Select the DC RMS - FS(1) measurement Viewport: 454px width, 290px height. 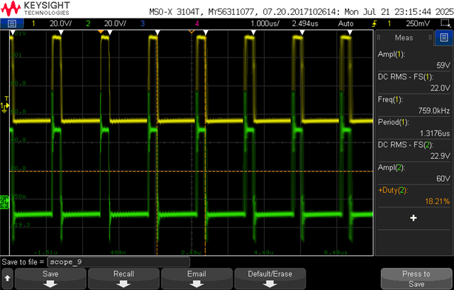[414, 82]
